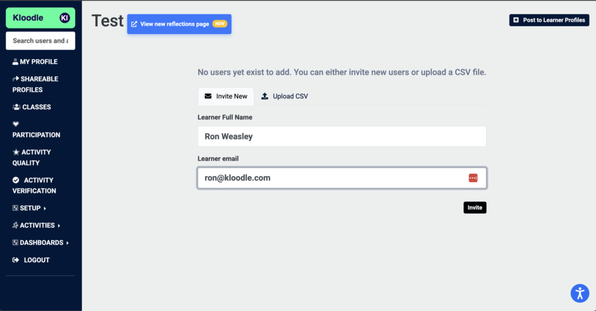
Task: Click the checkmark icon beside Activity Verification
Action: [16, 180]
